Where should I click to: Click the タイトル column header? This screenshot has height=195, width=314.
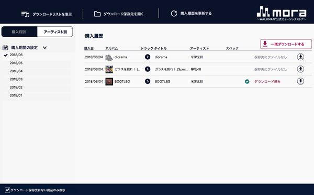click(x=161, y=48)
